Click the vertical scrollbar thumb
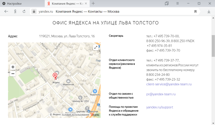215x125 pixels. [x=213, y=46]
